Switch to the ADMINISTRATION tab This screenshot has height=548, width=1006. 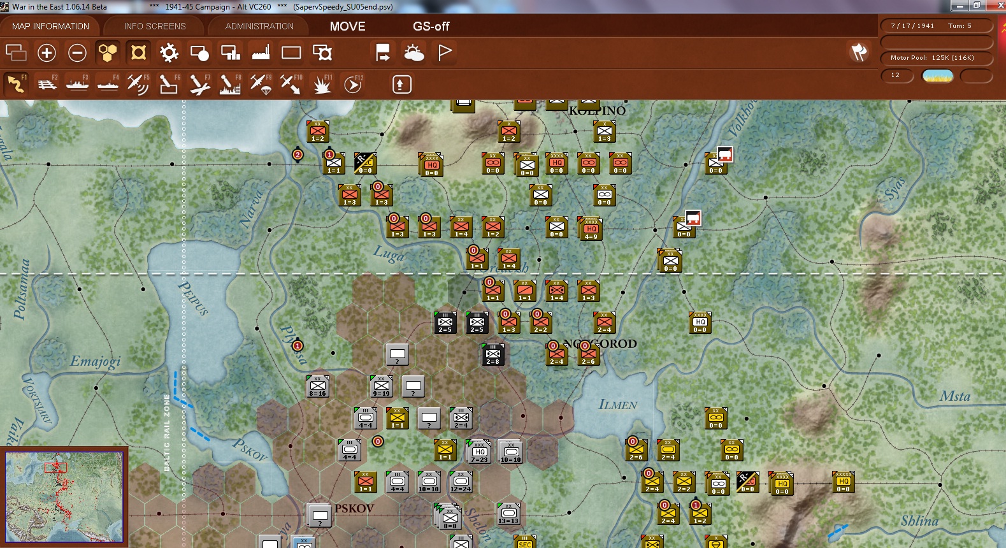coord(259,26)
